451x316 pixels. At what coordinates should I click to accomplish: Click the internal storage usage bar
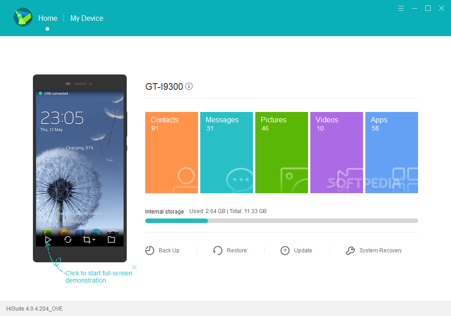281,221
